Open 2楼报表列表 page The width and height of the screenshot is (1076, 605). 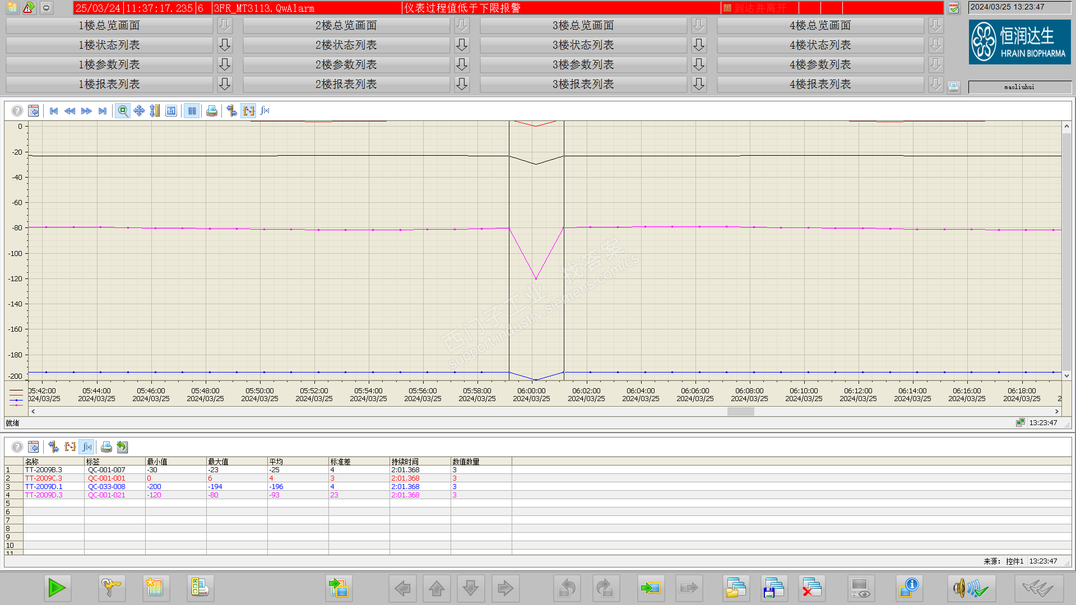346,84
